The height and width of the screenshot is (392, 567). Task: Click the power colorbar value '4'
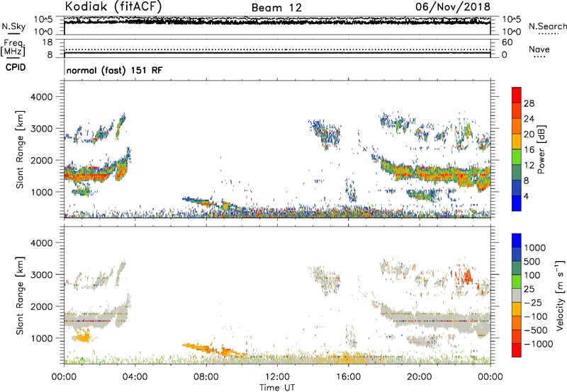526,196
